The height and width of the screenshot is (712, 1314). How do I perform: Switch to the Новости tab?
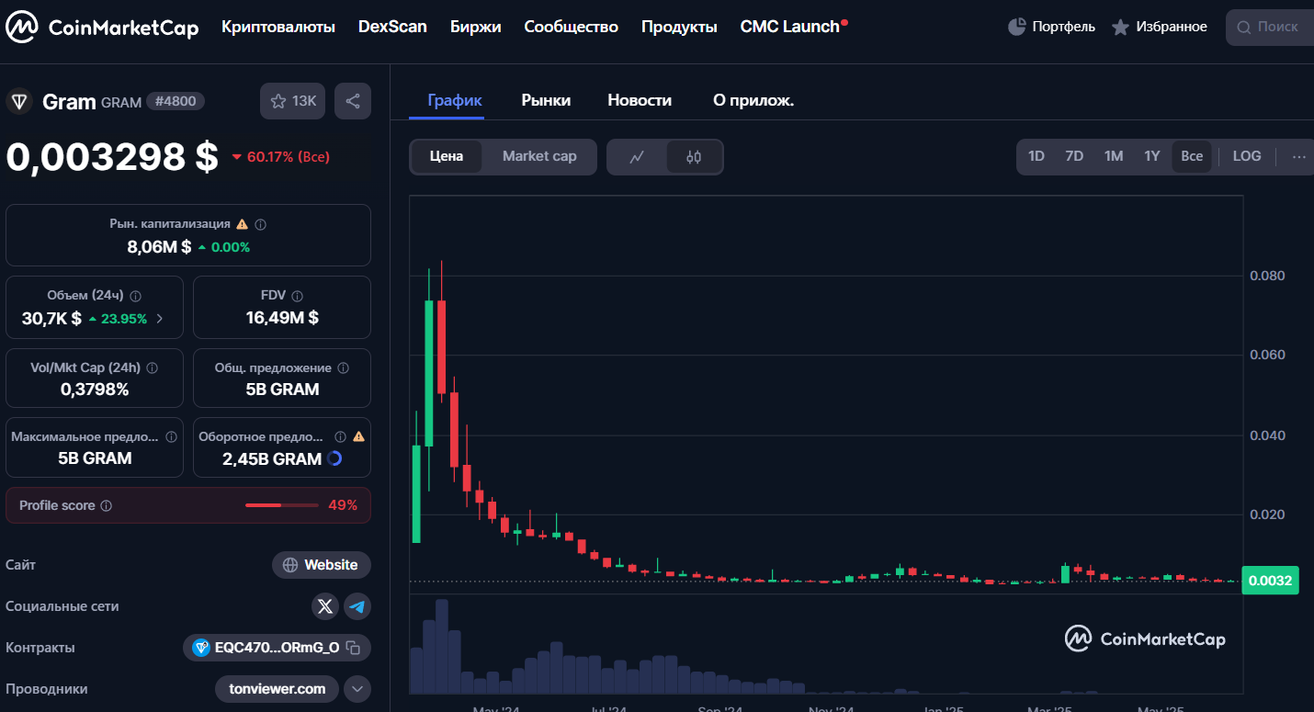(640, 100)
